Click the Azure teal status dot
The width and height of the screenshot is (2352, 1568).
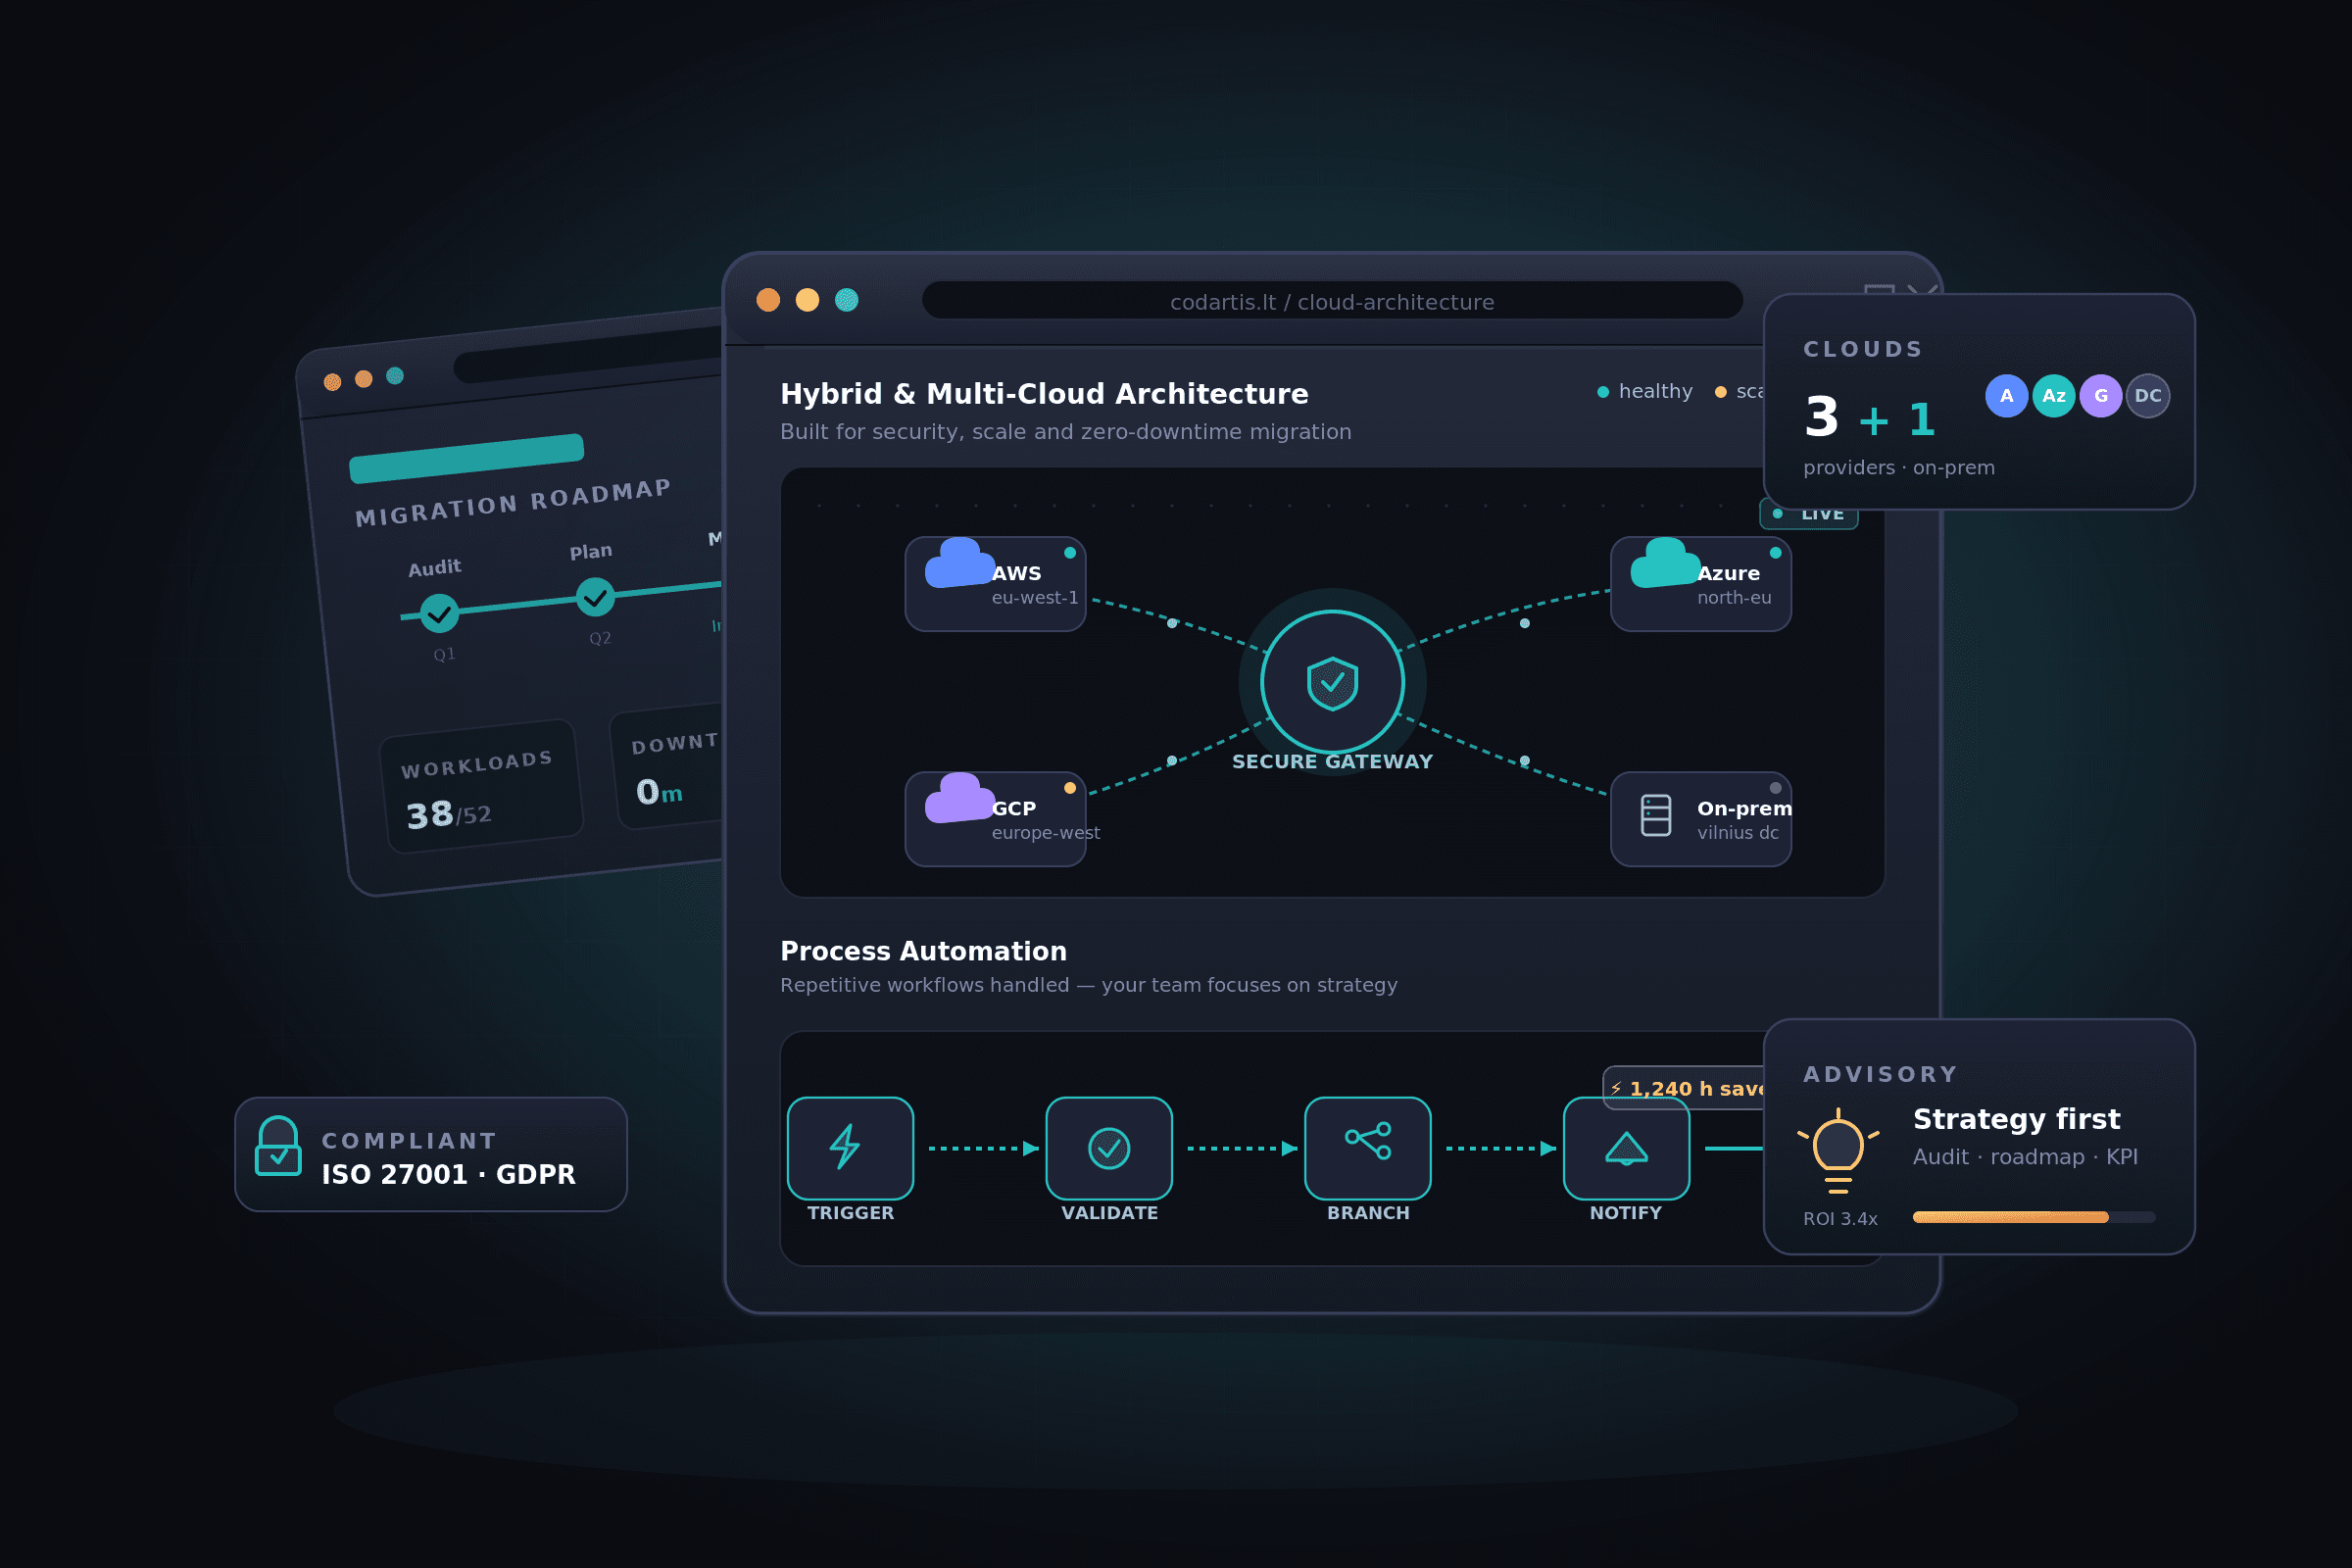1776,553
